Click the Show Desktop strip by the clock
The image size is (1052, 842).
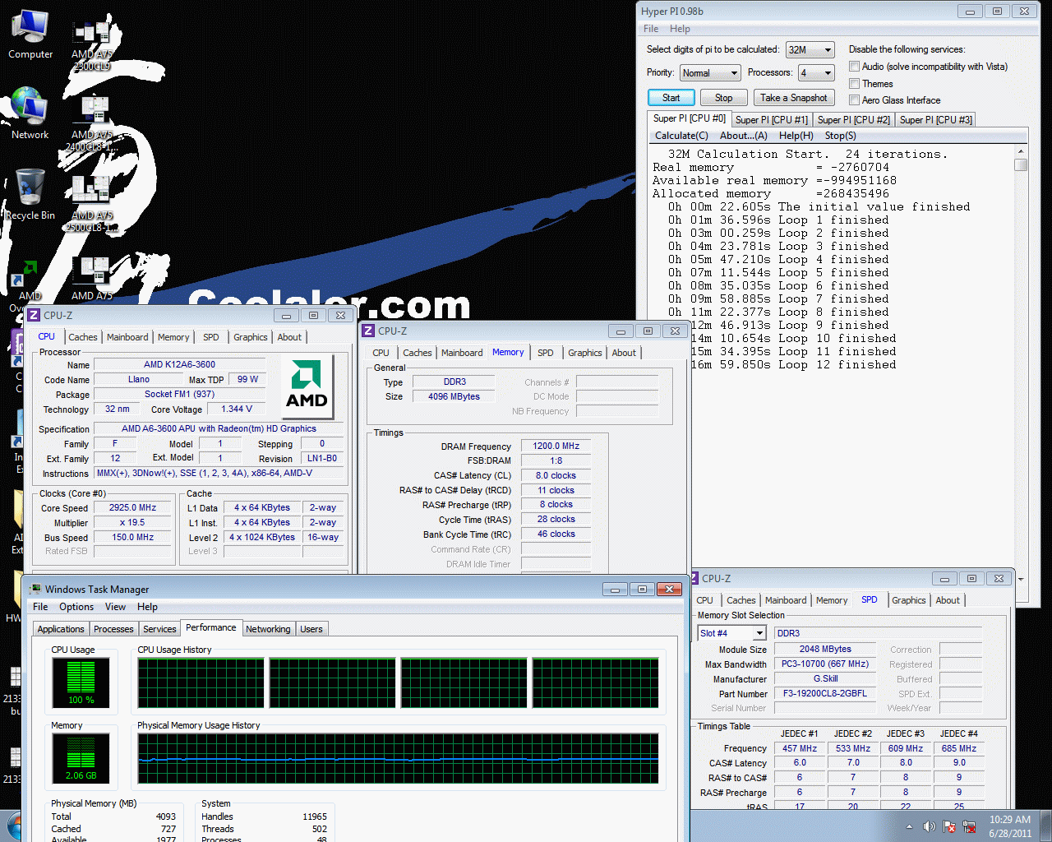(1045, 826)
